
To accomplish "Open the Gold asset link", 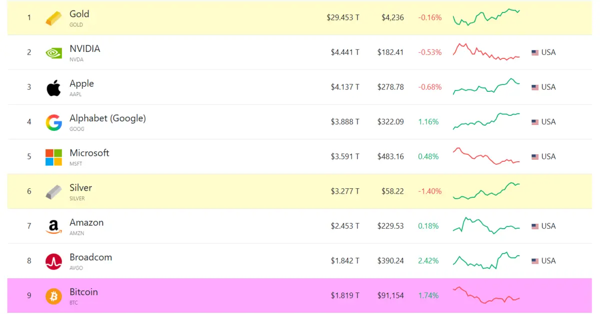I will click(79, 14).
